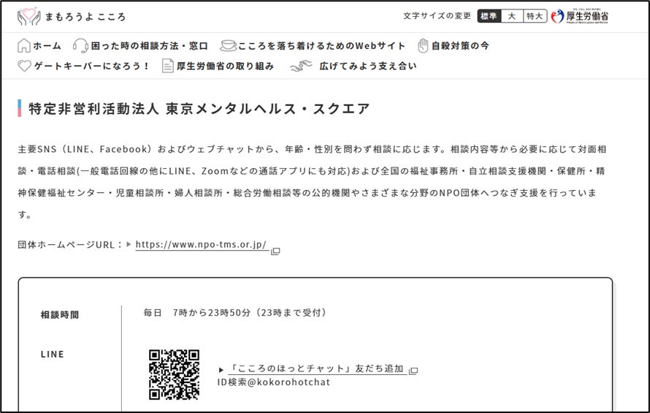Click the LINE QR code image

pyautogui.click(x=175, y=374)
